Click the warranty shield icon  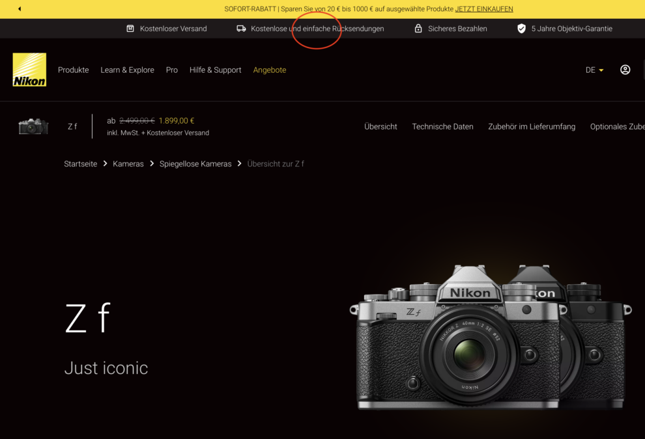click(x=521, y=29)
